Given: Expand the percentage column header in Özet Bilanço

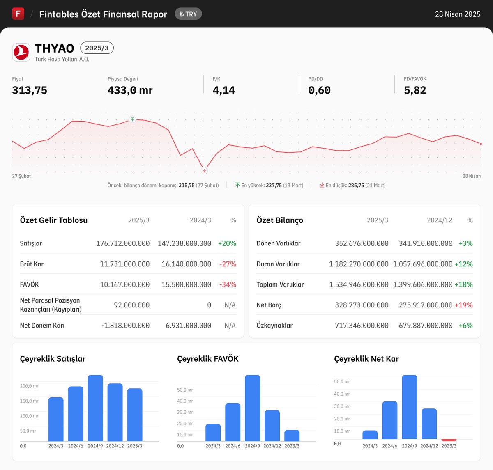Looking at the screenshot, I should (470, 220).
